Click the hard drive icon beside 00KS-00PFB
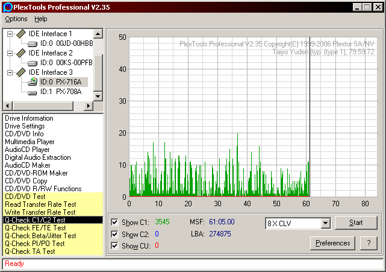Screen dimensions: 386x272 (x=33, y=63)
